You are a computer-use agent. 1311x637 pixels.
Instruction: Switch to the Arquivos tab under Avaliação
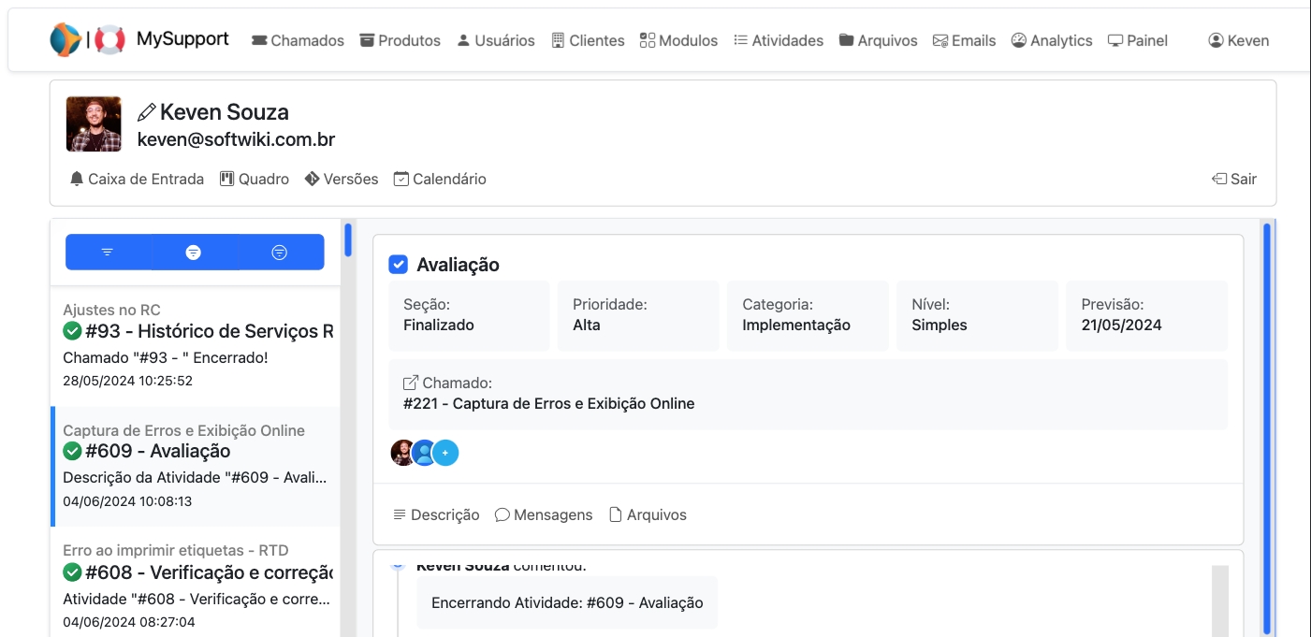point(648,514)
